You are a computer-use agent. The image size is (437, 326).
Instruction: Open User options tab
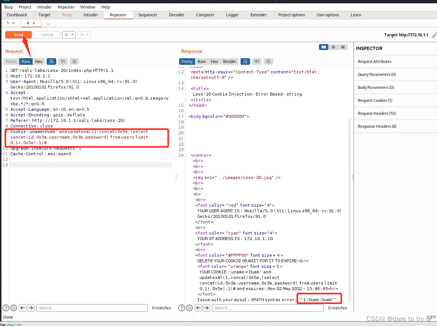pos(328,15)
